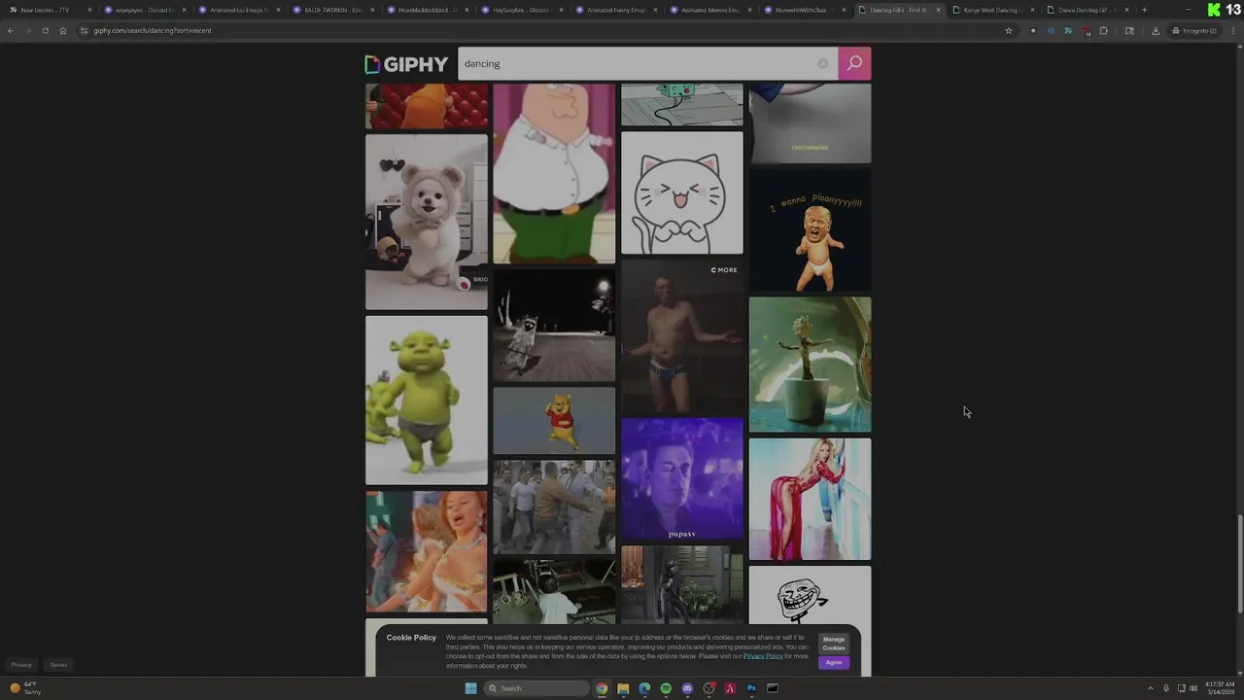Screen dimensions: 1244x700
Task: Reload the page
Action: [45, 30]
